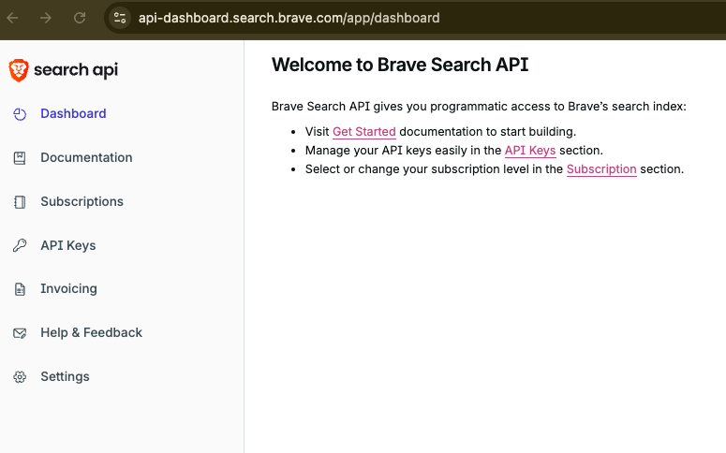Reload the page with the refresh icon

point(80,18)
